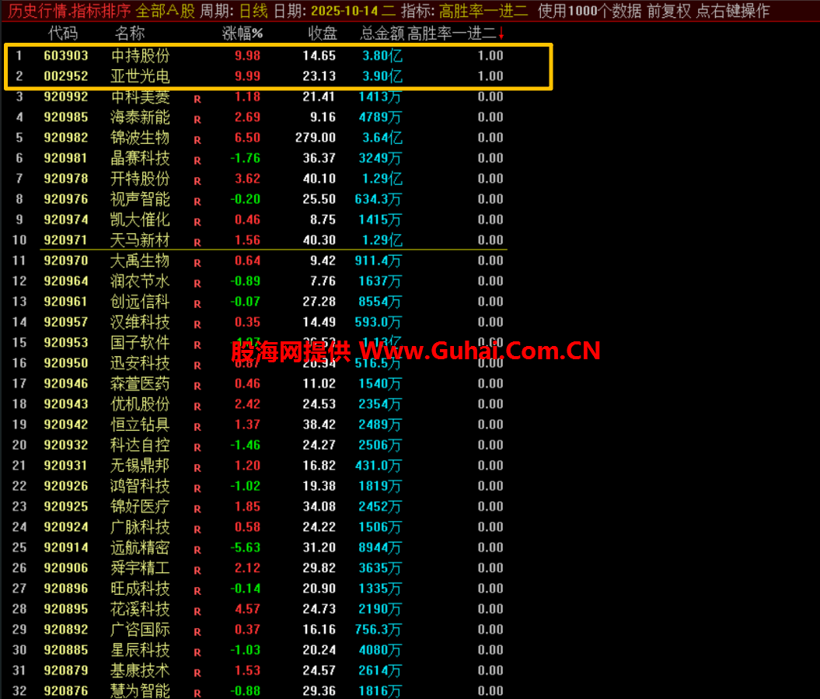Click the 收盘 column header

322,33
